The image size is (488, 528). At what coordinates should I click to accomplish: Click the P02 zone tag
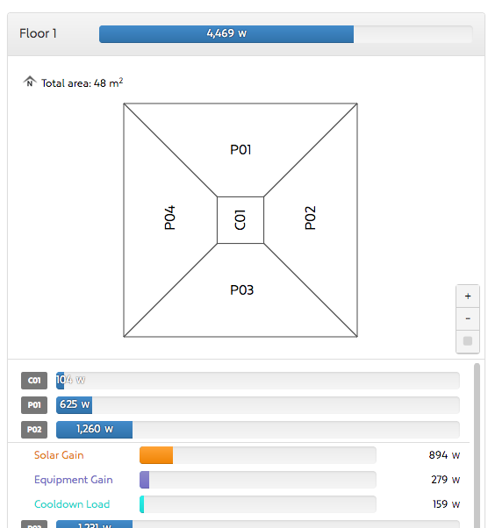click(34, 430)
